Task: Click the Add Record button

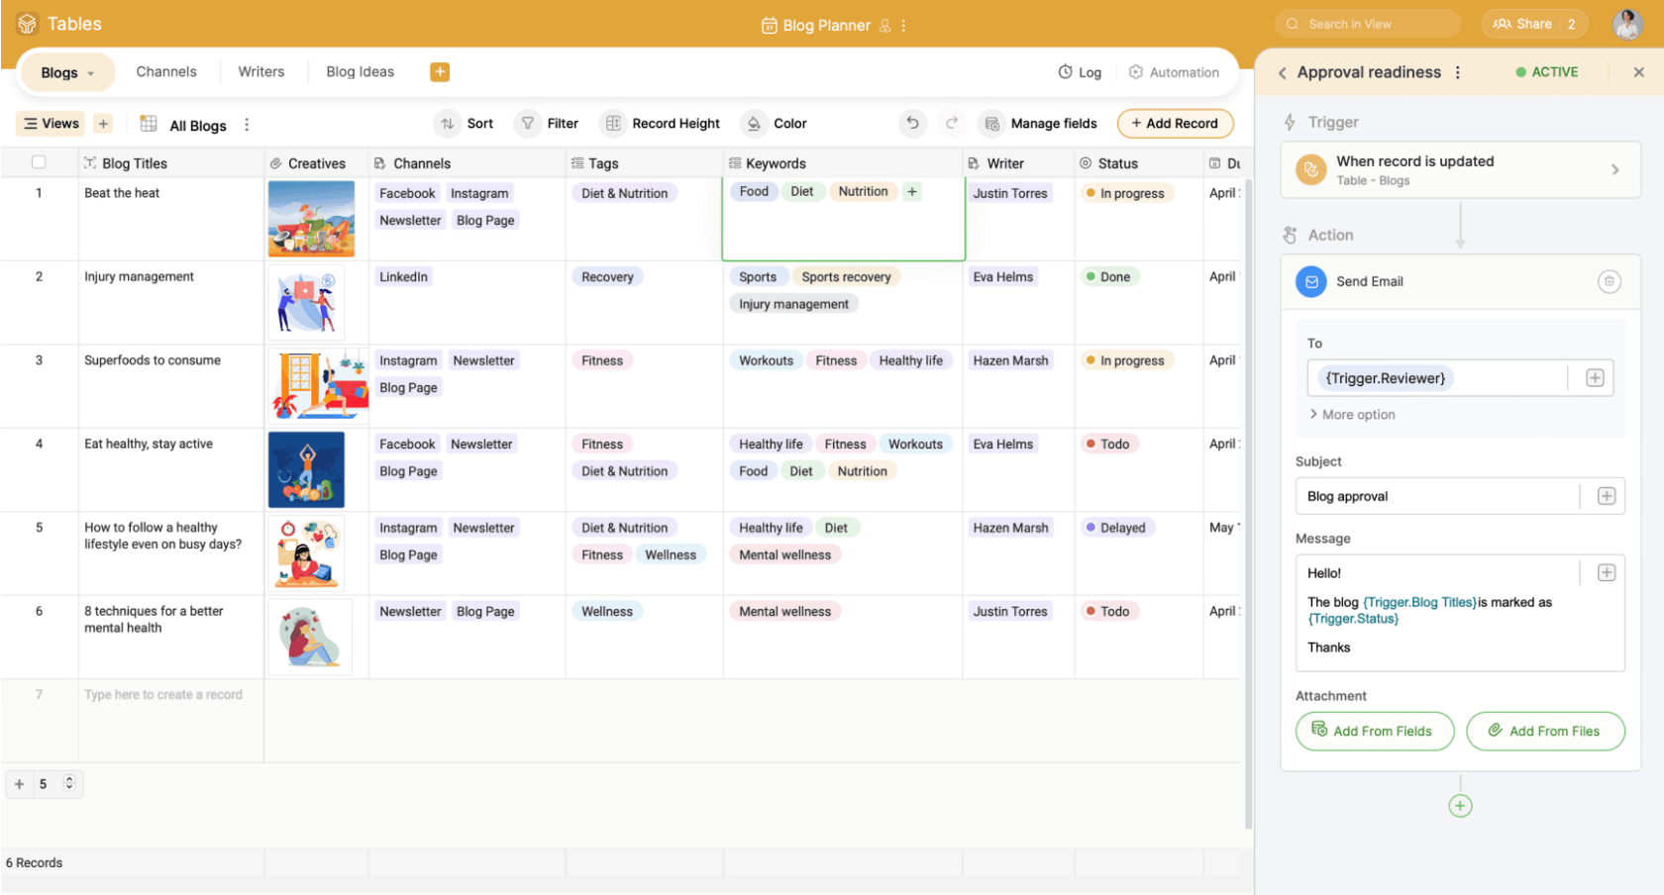Action: coord(1175,123)
